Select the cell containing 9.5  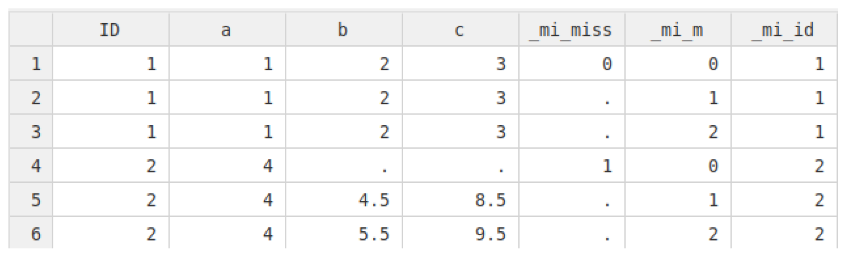point(460,234)
